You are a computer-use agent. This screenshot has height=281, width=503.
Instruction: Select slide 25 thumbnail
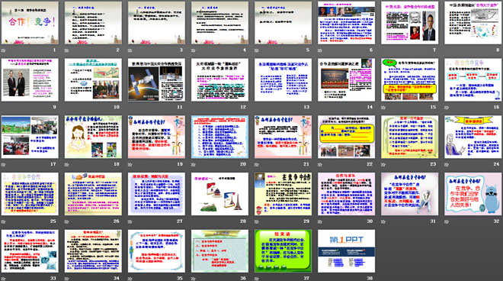30,194
